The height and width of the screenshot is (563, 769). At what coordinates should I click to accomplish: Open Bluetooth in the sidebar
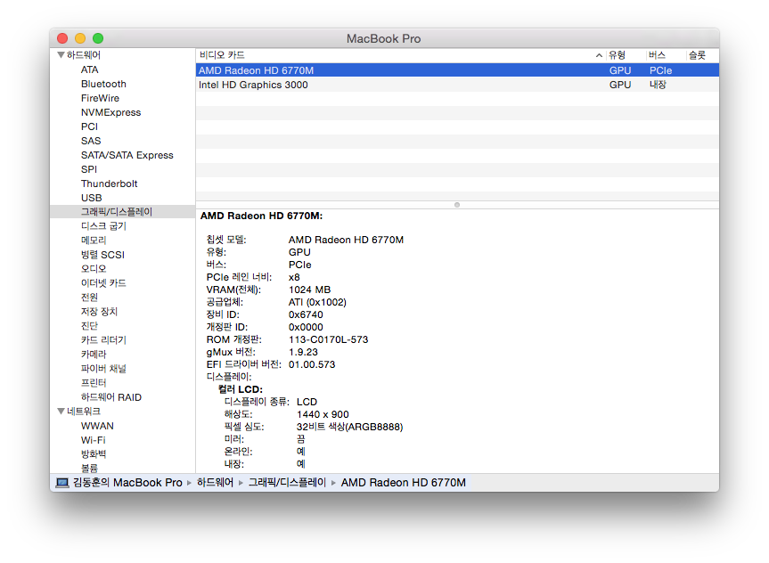103,84
